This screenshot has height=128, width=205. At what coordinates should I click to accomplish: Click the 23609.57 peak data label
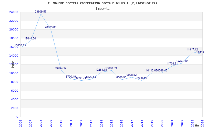click(41, 12)
